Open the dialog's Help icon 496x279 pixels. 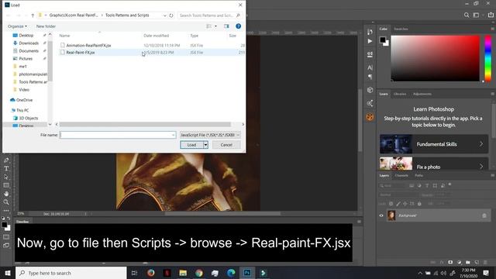click(238, 26)
